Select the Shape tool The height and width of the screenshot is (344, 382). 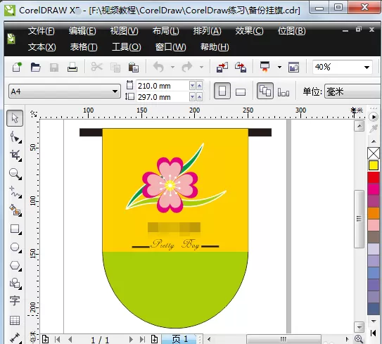(x=15, y=136)
